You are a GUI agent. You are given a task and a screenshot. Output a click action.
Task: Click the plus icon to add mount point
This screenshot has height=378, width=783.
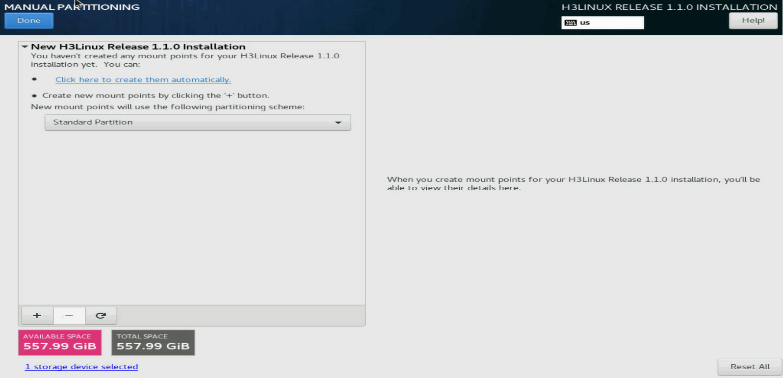point(37,316)
